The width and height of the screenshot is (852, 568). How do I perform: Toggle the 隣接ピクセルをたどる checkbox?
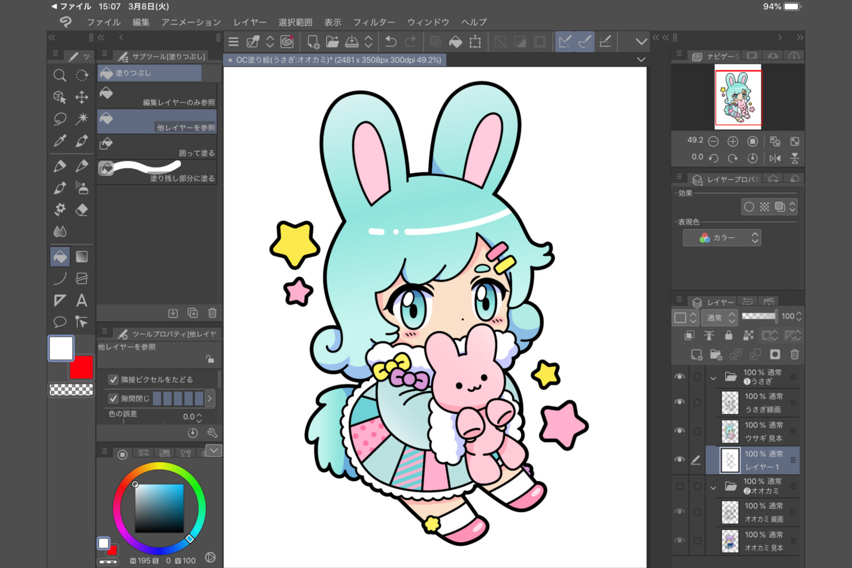114,379
